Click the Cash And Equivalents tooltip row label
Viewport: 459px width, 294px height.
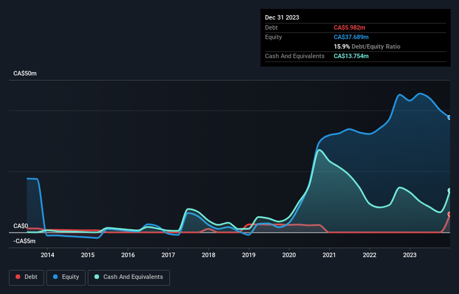tap(295, 56)
